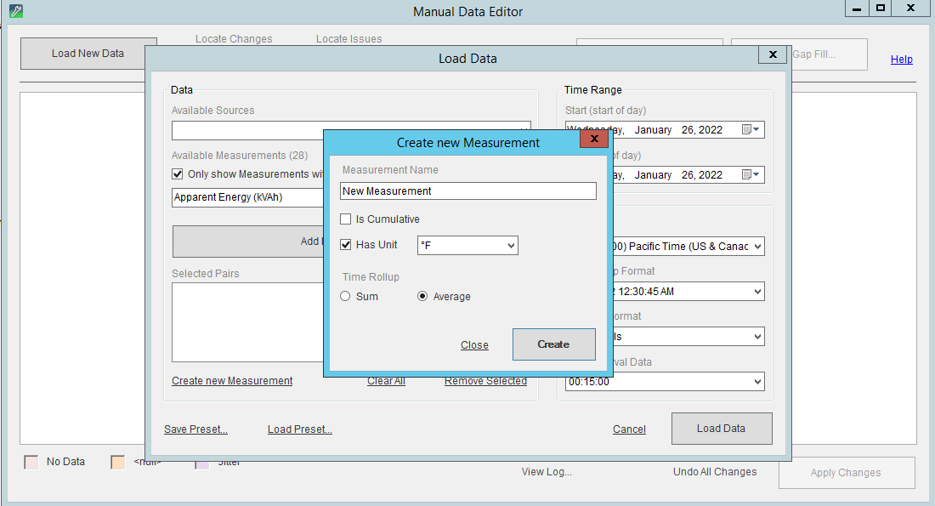Click the Manual Data Editor wrench app icon
Viewport: 935px width, 506px height.
[16, 11]
